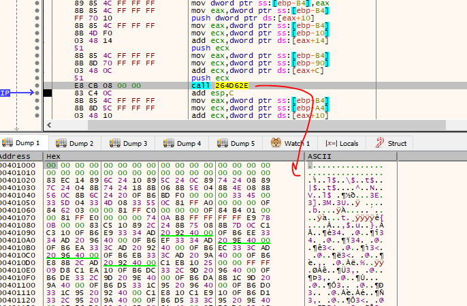467x306 pixels.
Task: Select dump row address 00401100
Action: tap(18, 285)
